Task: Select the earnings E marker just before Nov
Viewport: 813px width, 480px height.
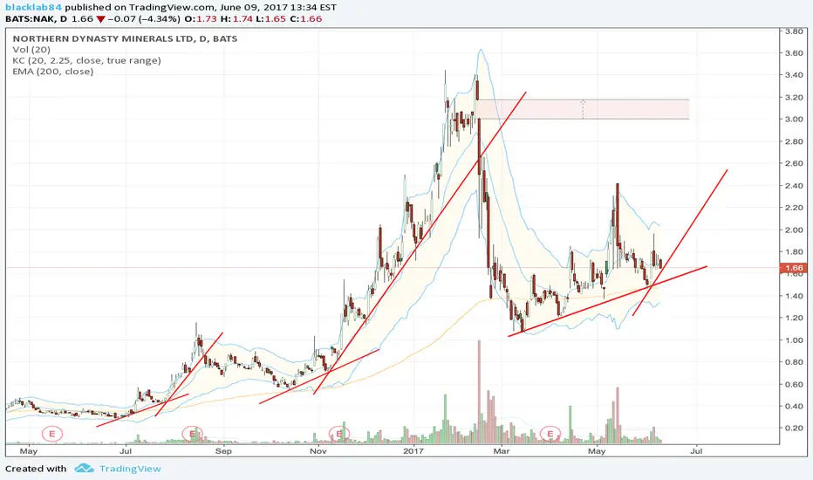Action: click(339, 433)
